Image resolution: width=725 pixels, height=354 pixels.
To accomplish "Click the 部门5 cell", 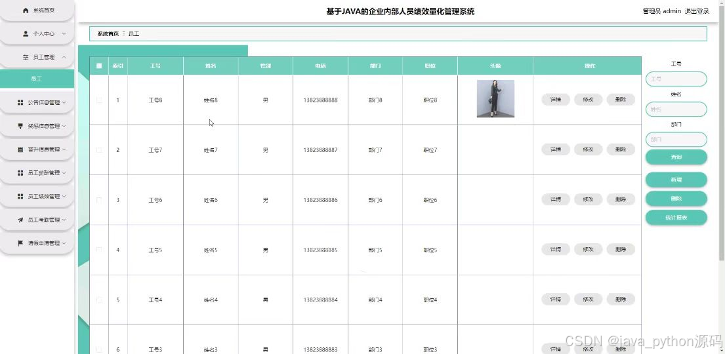I will [375, 250].
